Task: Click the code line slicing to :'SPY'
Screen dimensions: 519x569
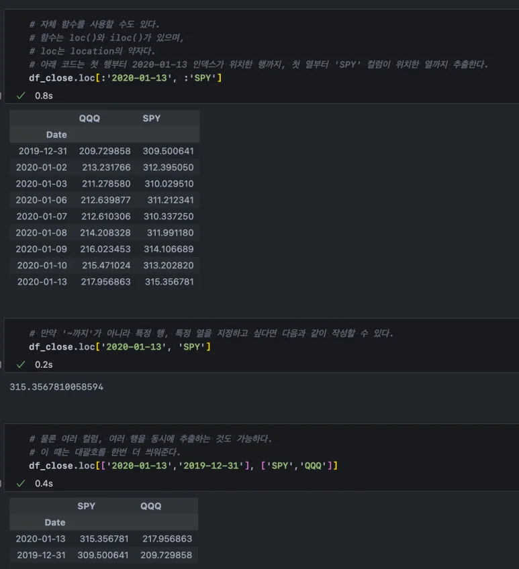Action: [x=125, y=78]
